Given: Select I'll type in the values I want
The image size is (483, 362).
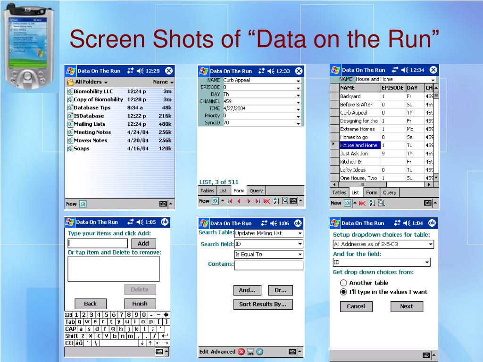Looking at the screenshot, I should coord(343,292).
